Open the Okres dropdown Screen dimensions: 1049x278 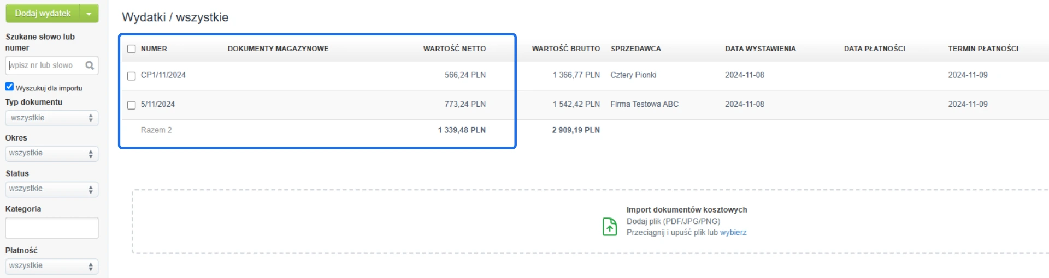tap(52, 154)
